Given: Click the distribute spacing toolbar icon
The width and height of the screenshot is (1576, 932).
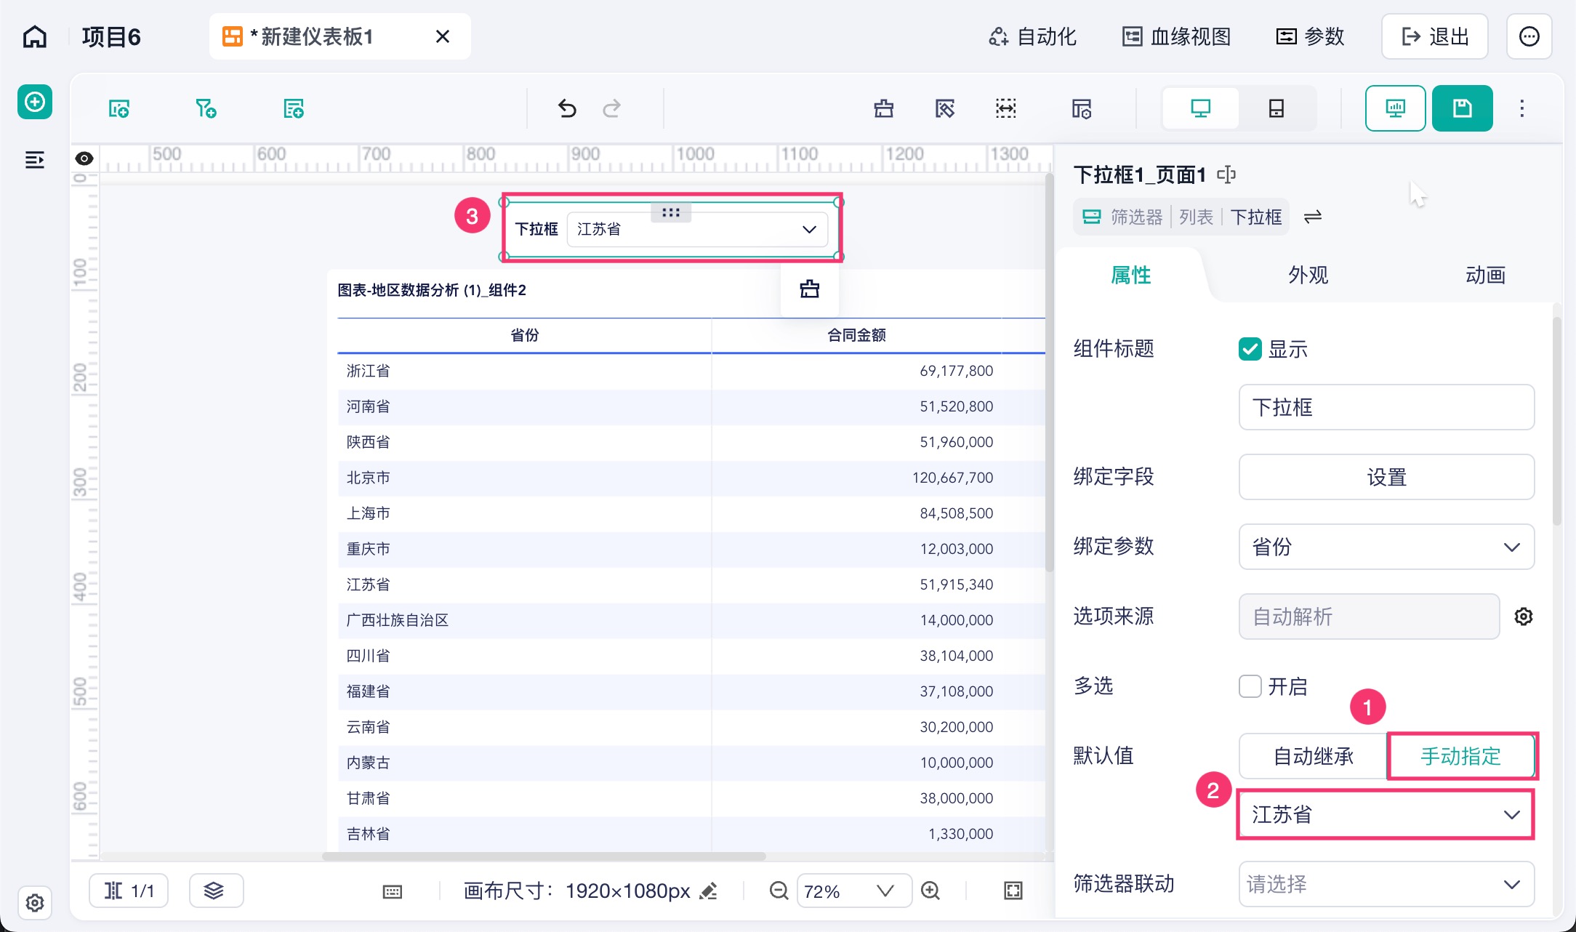Looking at the screenshot, I should pyautogui.click(x=1006, y=109).
